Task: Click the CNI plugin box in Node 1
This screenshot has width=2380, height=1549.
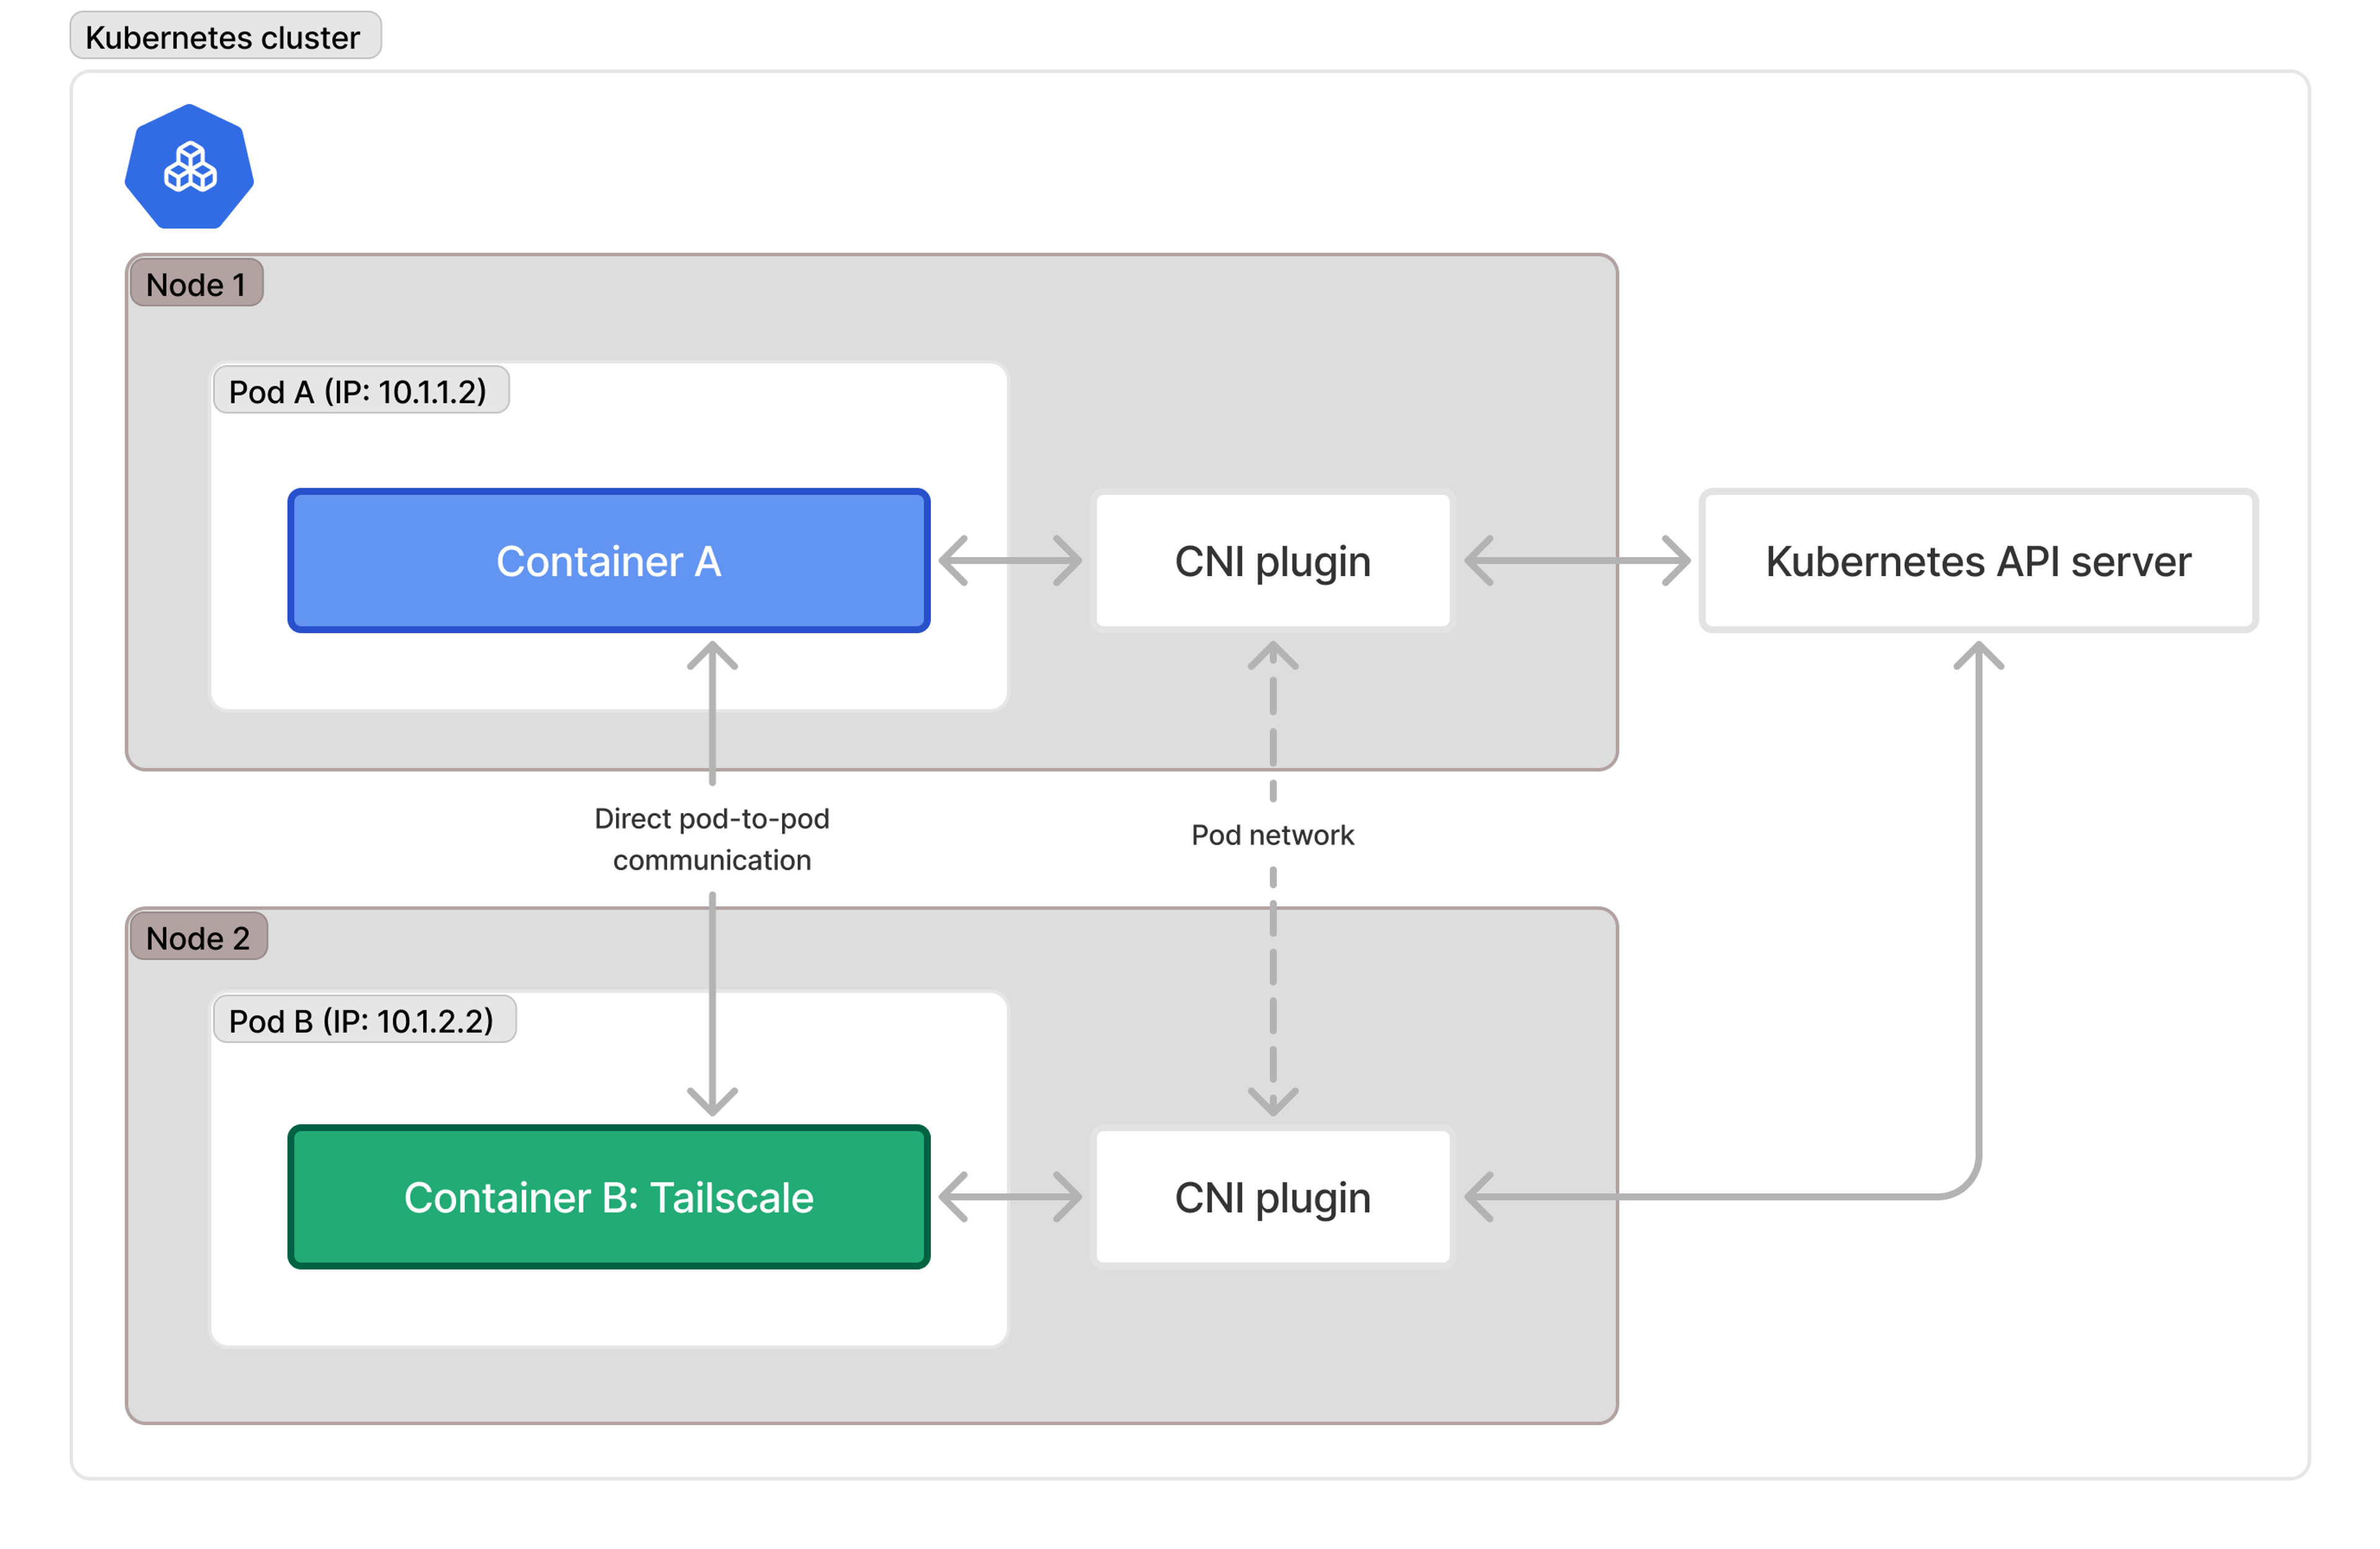Action: [x=1272, y=561]
